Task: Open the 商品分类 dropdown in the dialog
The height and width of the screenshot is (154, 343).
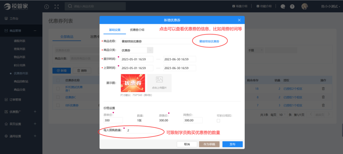Action: click(x=150, y=50)
